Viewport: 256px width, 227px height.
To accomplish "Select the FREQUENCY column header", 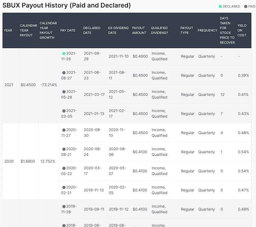I will [x=207, y=30].
